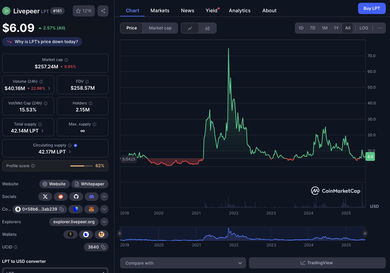
Task: Expand more socials dropdown
Action: 104,197
